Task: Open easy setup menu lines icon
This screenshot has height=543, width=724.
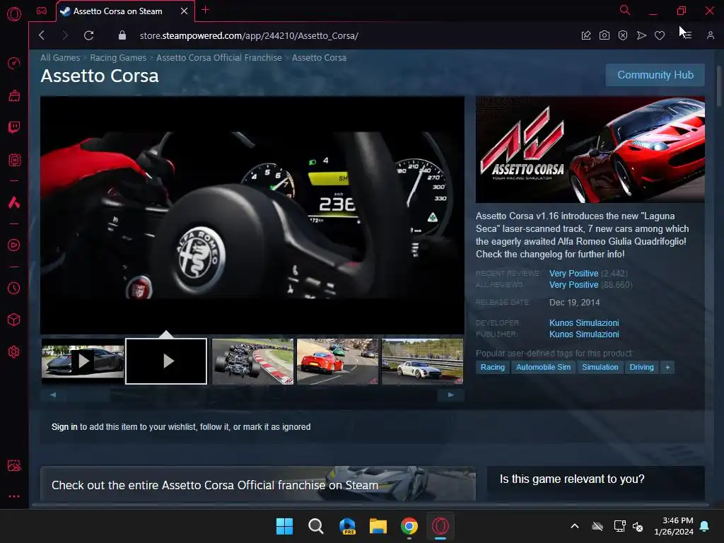Action: coord(687,35)
